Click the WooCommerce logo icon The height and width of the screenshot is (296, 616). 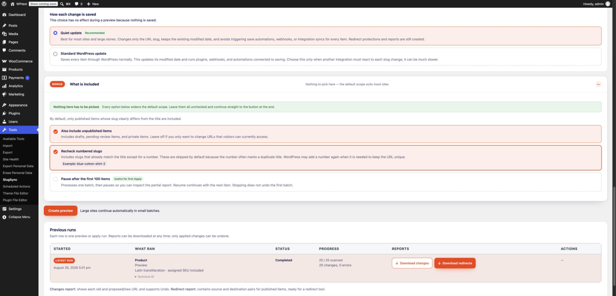tap(4, 61)
